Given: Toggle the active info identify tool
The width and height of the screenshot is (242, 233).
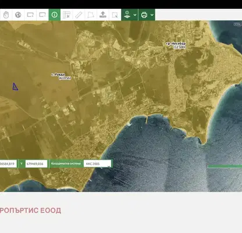Looking at the screenshot, I should click(55, 15).
